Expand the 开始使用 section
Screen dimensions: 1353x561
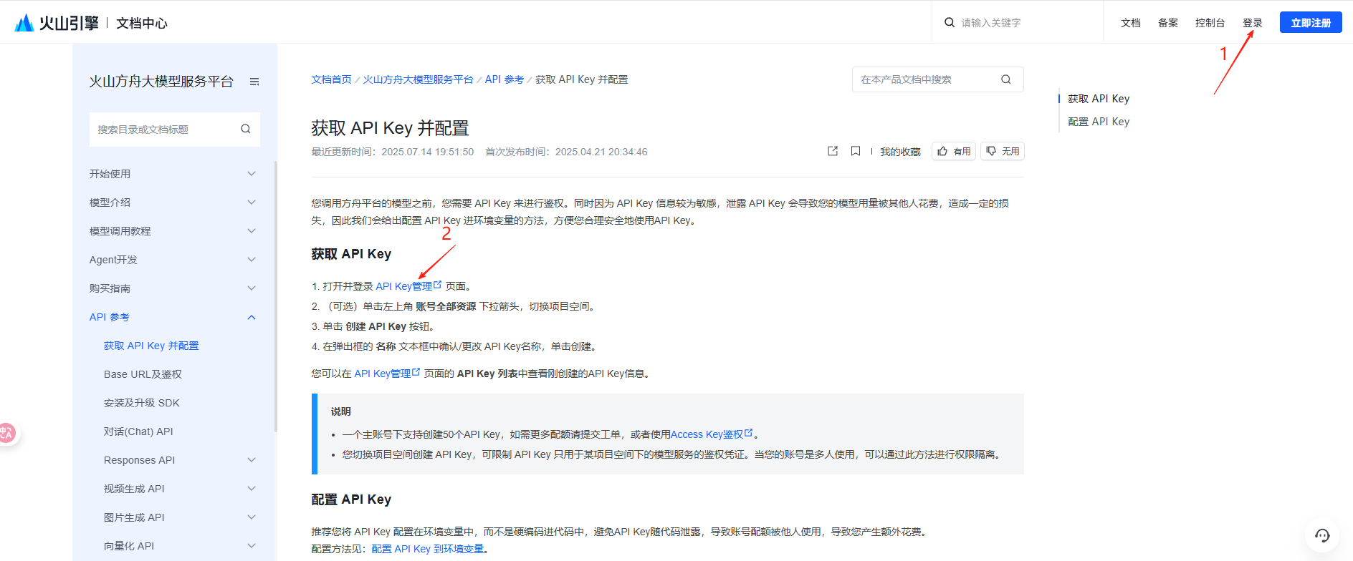pyautogui.click(x=252, y=174)
